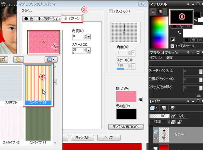Uncheck the すべてのツール checkbox
Screen dimensions: 203x150
172,46
